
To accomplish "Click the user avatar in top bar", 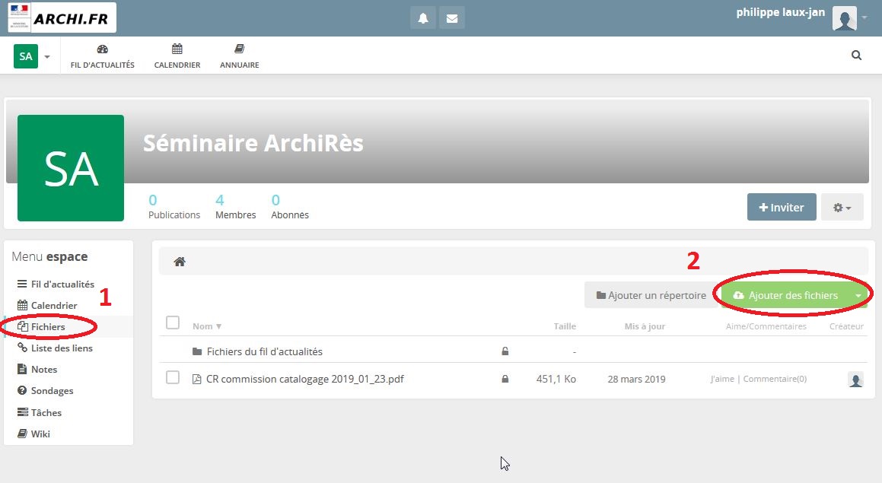I will (x=844, y=18).
